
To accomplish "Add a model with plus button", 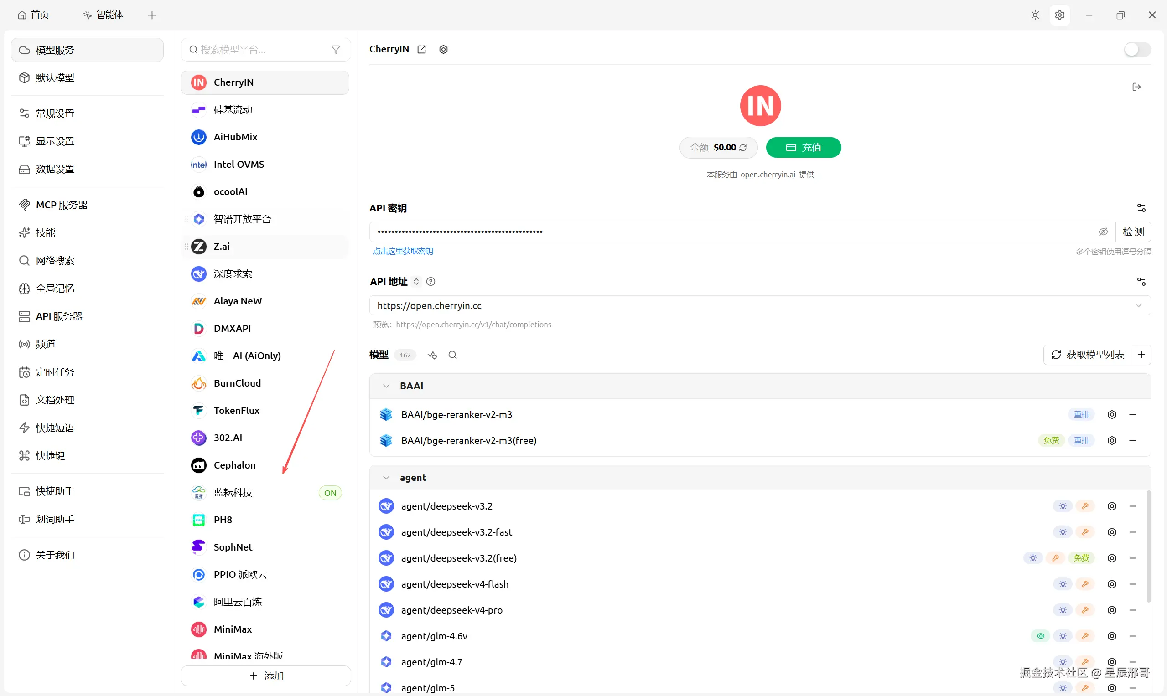I will point(1141,355).
